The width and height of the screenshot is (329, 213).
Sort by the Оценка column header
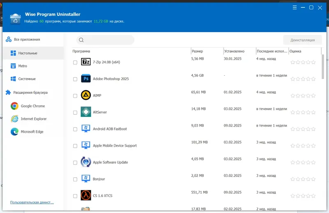click(x=295, y=51)
